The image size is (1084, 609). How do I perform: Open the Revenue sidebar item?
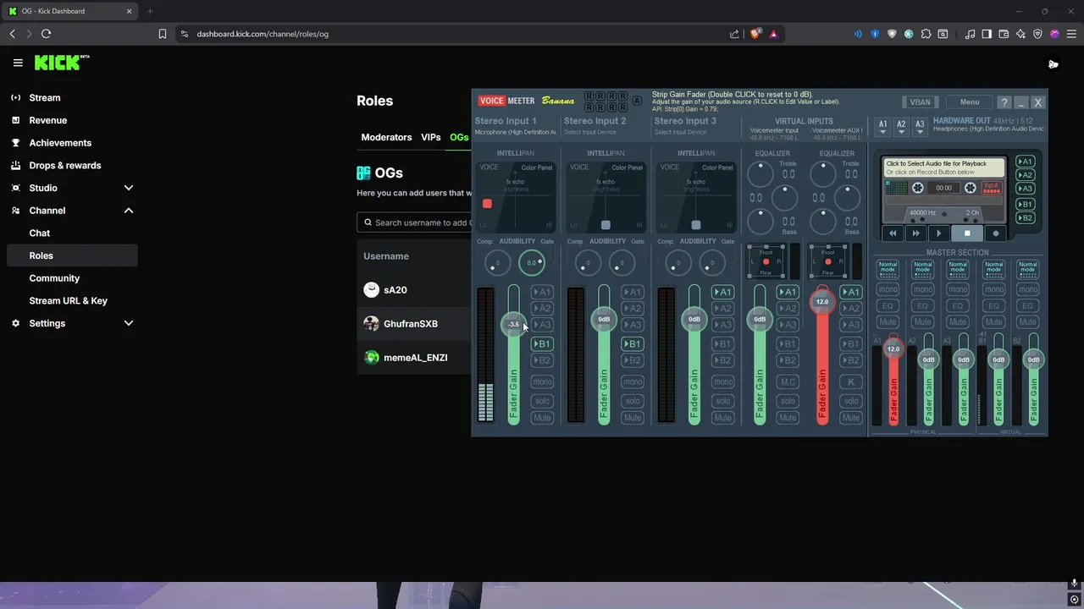tap(48, 120)
